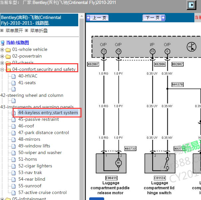Expand the 01-whole vehicle folder
The width and height of the screenshot is (201, 200).
point(2,50)
